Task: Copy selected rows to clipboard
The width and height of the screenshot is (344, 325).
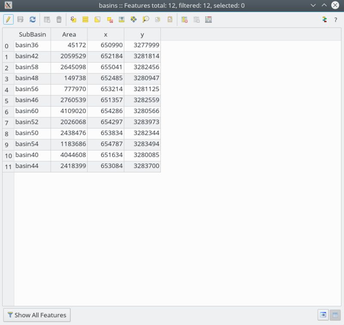Action: pyautogui.click(x=157, y=19)
